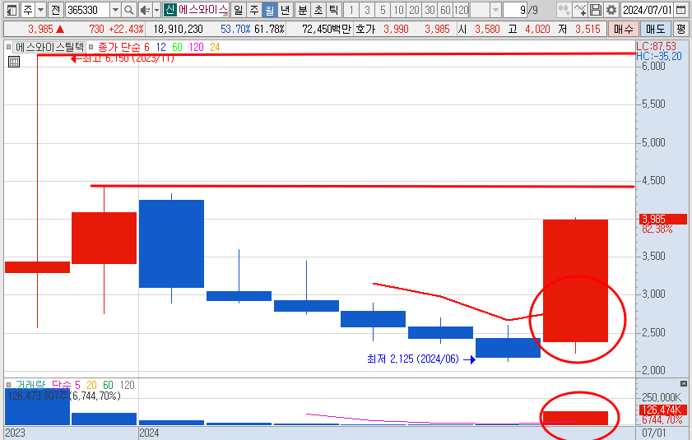
Task: Click the 호가 3,990 ask price
Action: (x=396, y=29)
